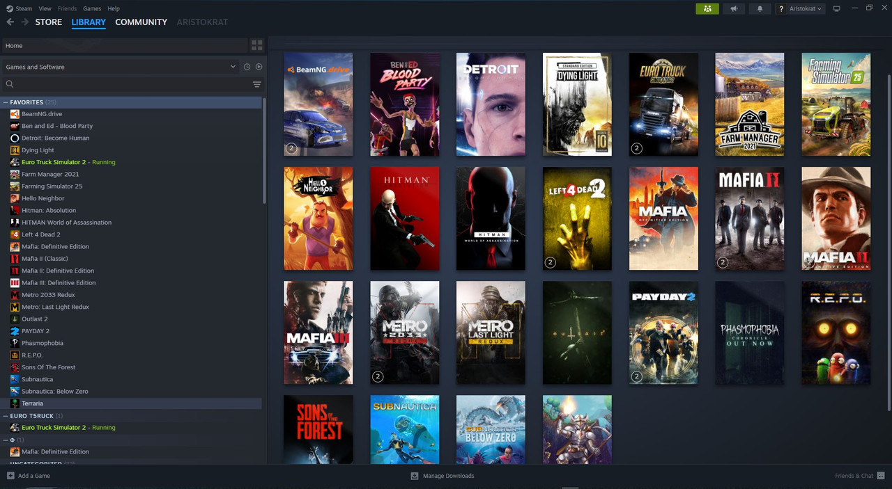The height and width of the screenshot is (489, 892).
Task: Collapse the unnamed category above Mafia entry
Action: pos(6,440)
